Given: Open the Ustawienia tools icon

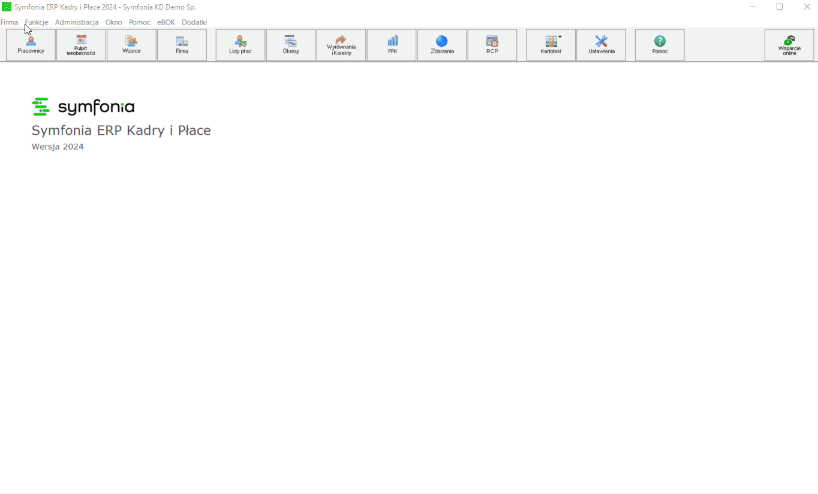Looking at the screenshot, I should pos(602,45).
